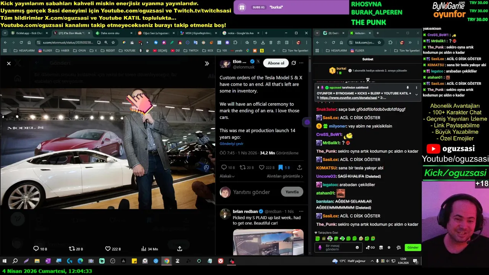Click Gönderiyi çevir translate link
This screenshot has width=489, height=275.
232,144
